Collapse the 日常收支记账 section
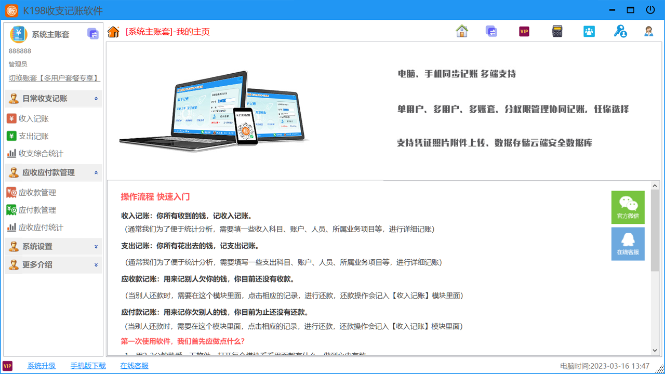This screenshot has width=665, height=374. click(x=96, y=99)
